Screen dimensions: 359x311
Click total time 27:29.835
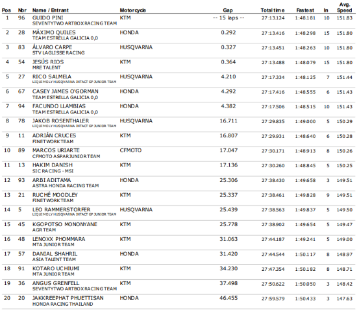[x=273, y=121]
